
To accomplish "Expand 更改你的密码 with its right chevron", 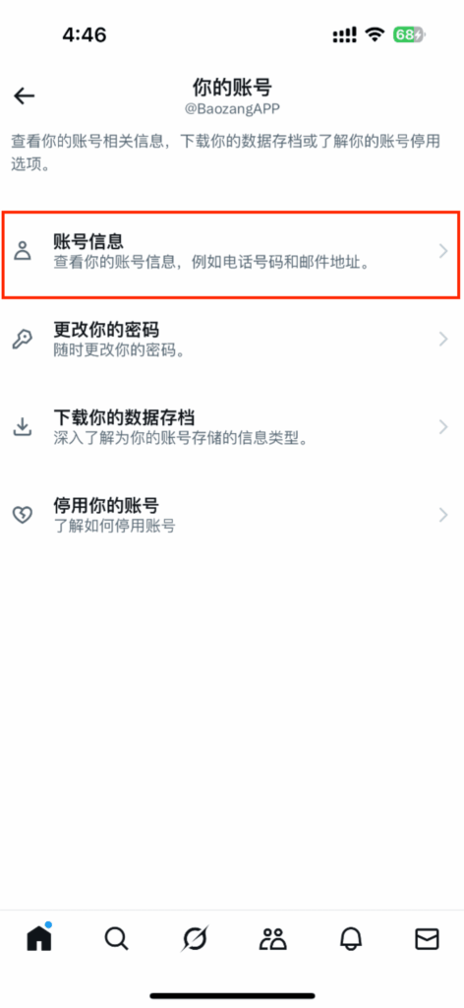I will tap(442, 340).
